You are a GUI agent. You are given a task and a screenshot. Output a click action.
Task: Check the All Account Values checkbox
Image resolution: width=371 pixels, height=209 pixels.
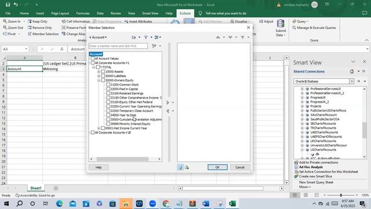[93, 59]
